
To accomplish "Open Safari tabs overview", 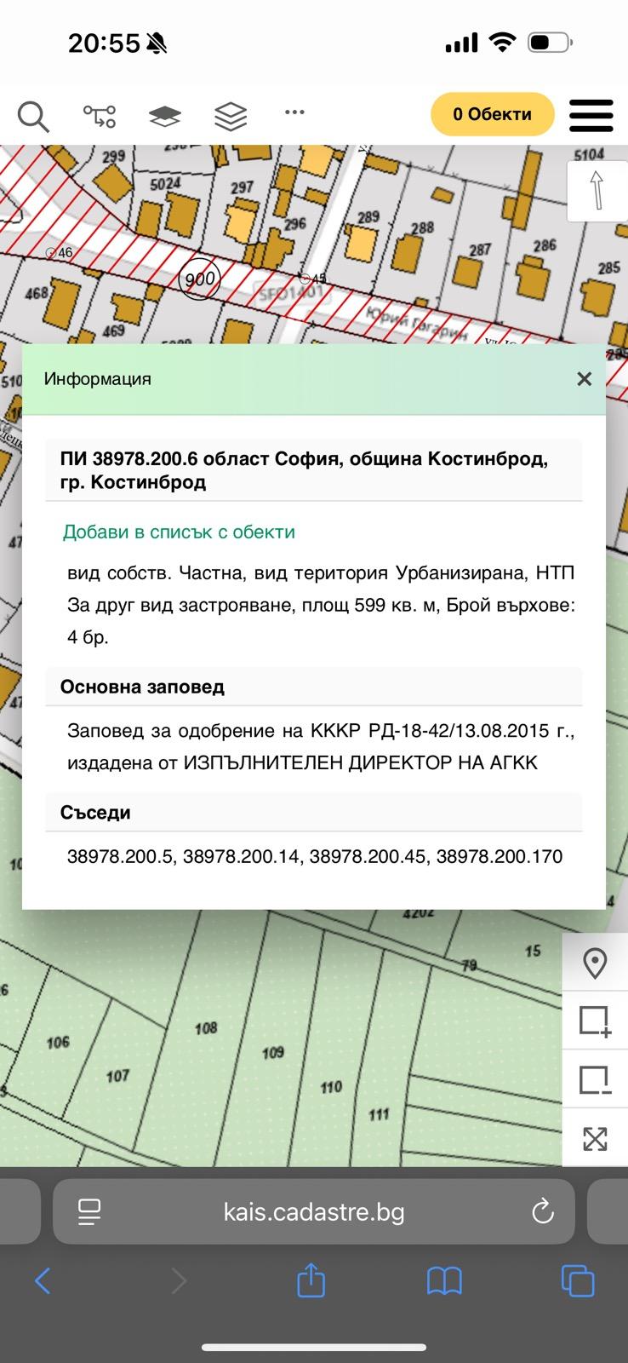I will (578, 1280).
